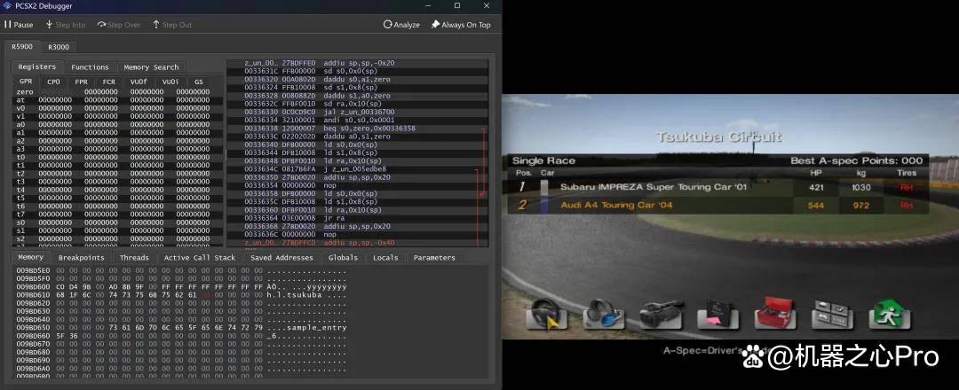959x390 pixels.
Task: Click the Step Into toolbar button
Action: 65,25
